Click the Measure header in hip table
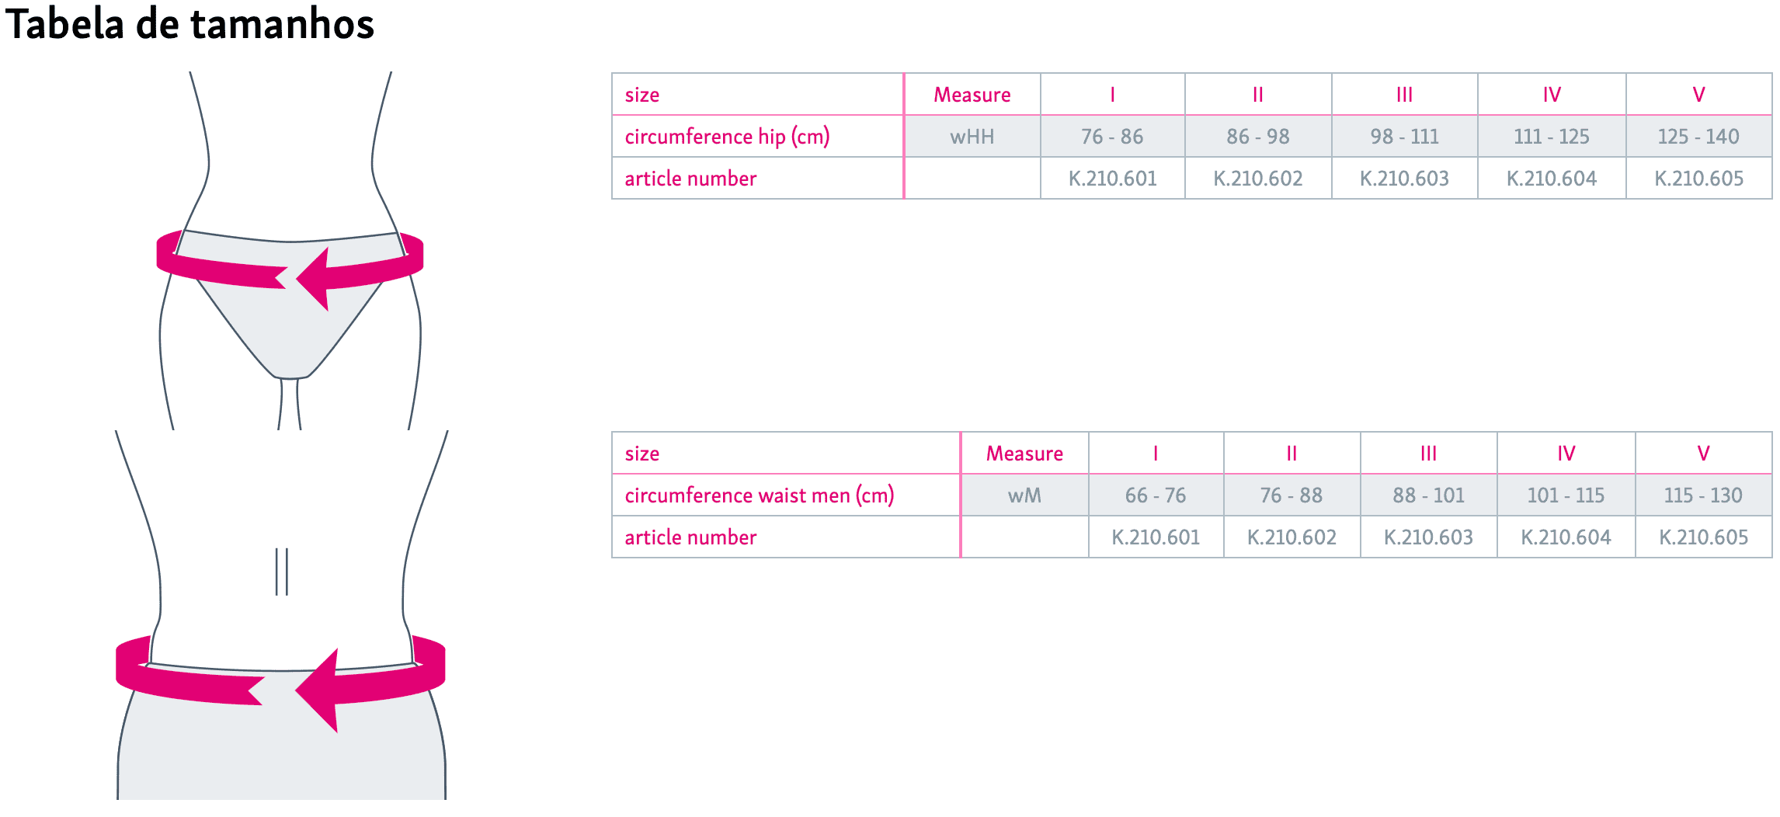 [x=972, y=95]
